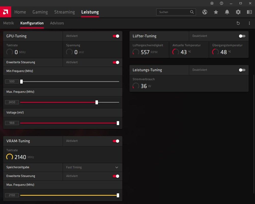255x204 pixels.
Task: Toggle VRAM Erweiterte Steuerung switch
Action: (116, 176)
